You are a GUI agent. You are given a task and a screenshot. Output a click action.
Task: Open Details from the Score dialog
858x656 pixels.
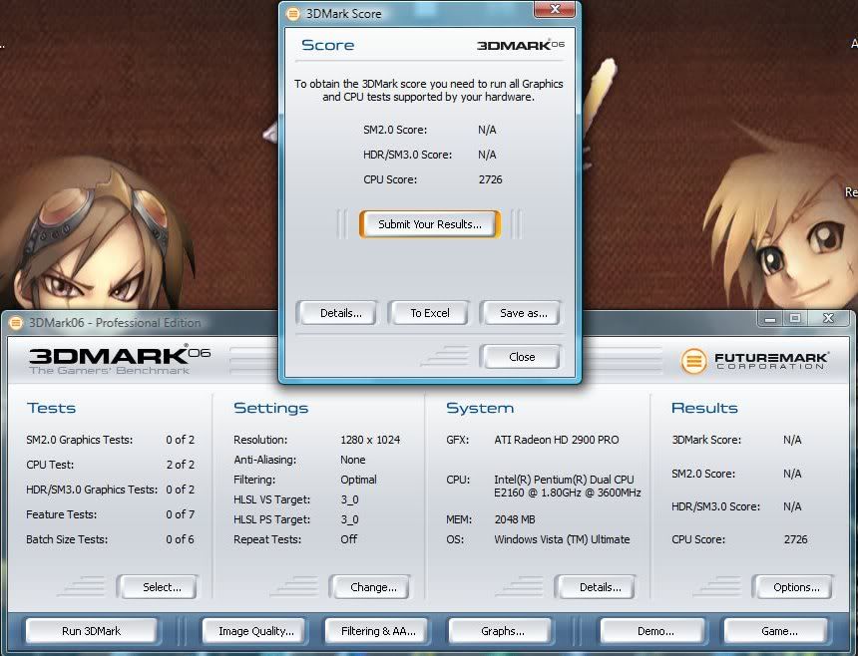tap(336, 312)
